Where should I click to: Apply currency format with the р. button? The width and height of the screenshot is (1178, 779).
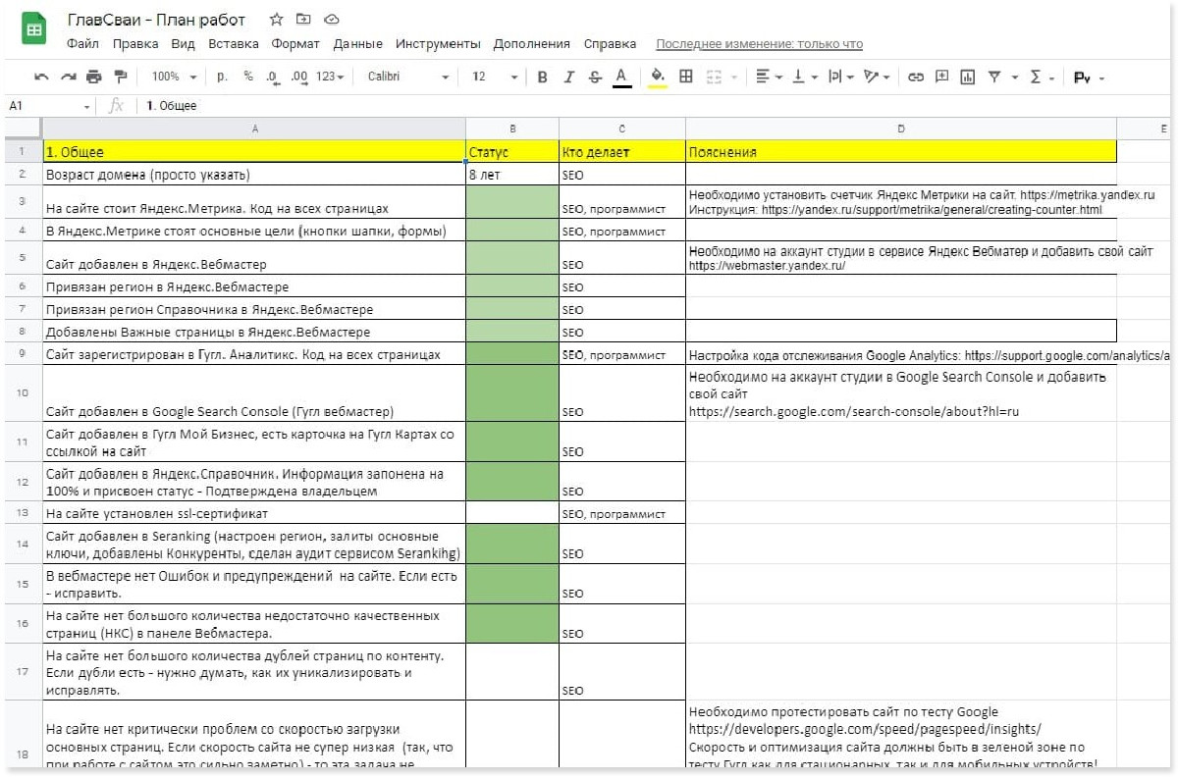222,77
